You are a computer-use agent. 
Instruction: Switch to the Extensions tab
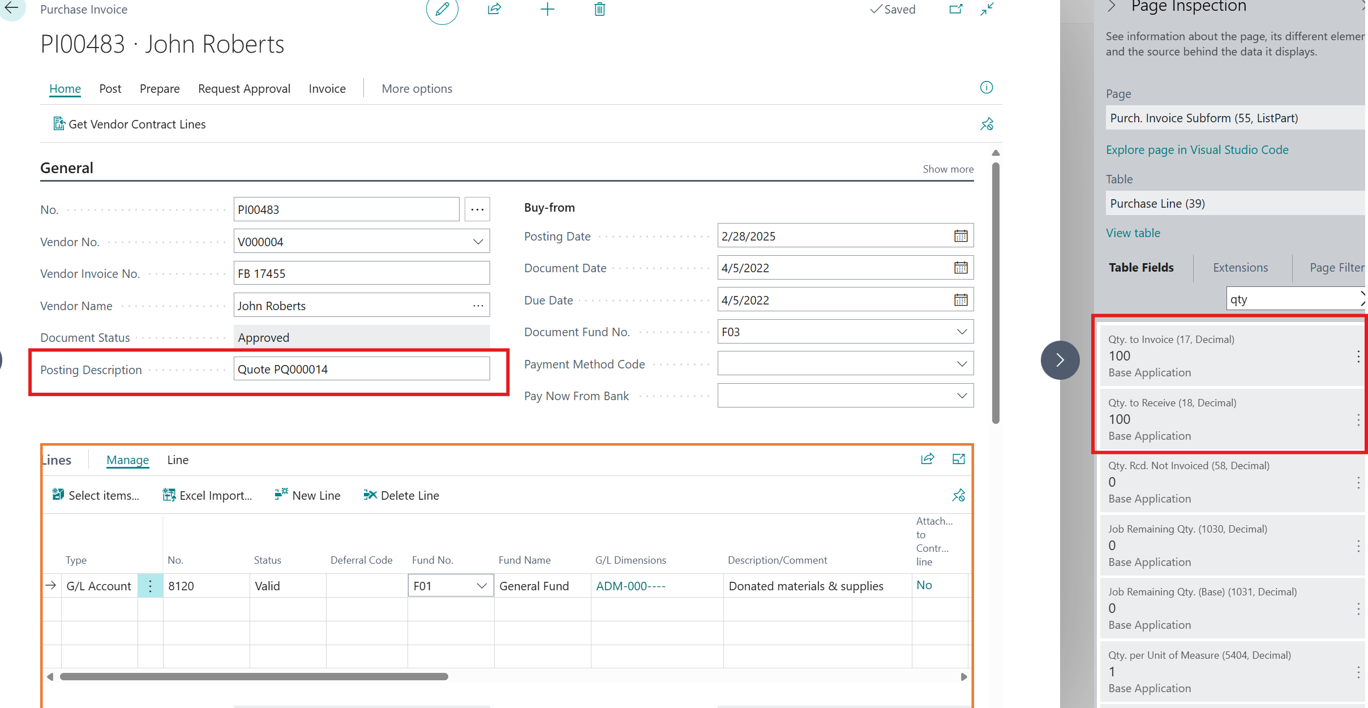point(1240,267)
